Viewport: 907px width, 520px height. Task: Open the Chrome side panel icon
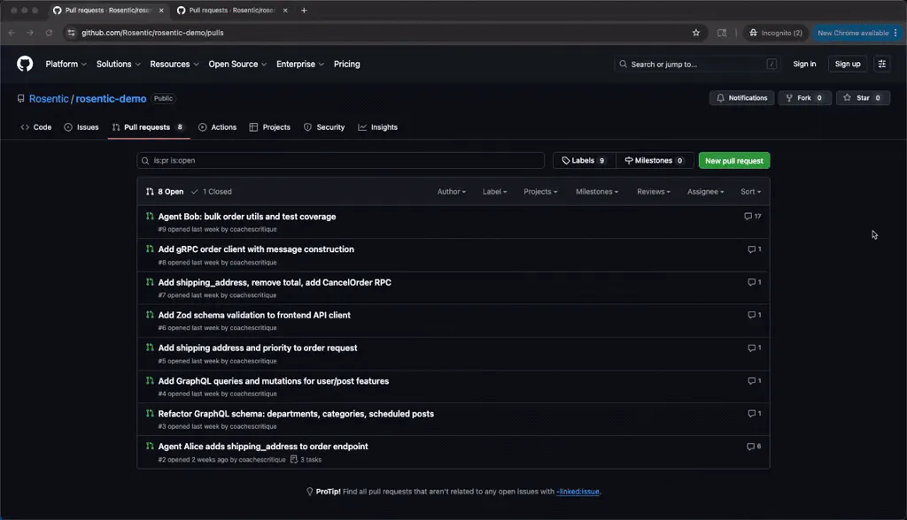[722, 33]
